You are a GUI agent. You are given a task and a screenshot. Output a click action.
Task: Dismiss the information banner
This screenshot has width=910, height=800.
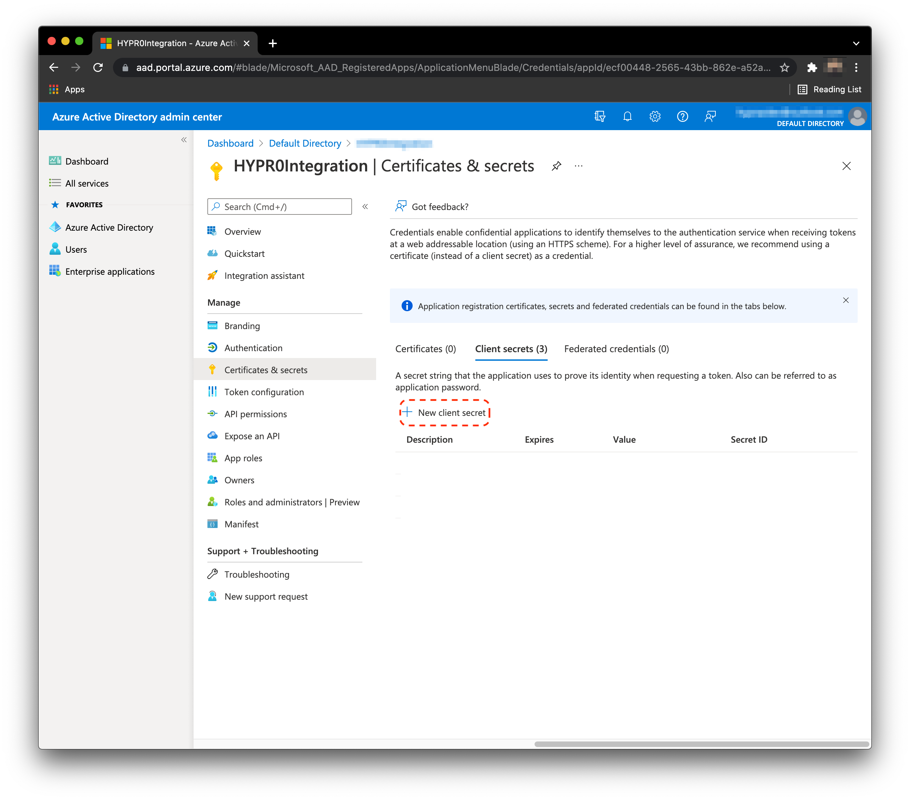pyautogui.click(x=846, y=300)
